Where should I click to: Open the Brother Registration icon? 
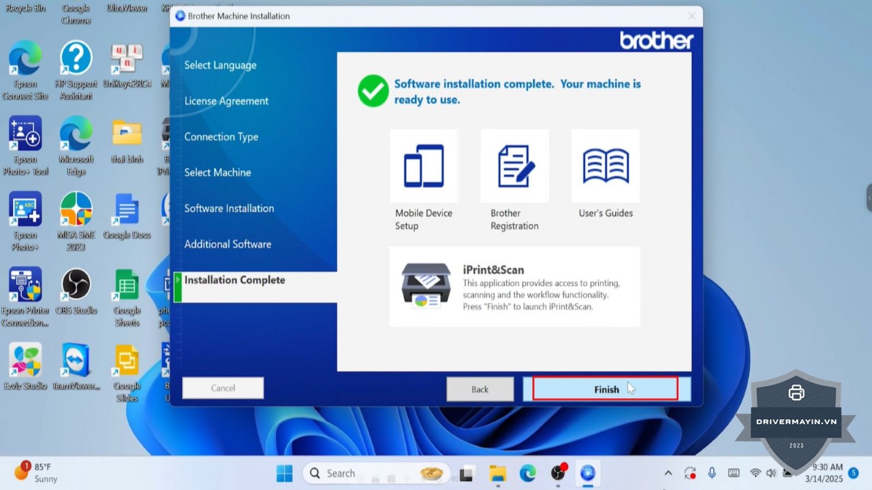pyautogui.click(x=514, y=166)
